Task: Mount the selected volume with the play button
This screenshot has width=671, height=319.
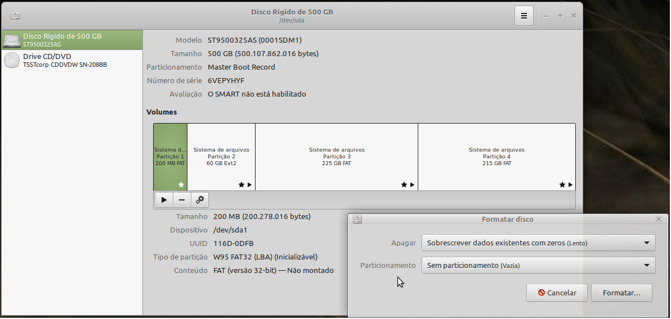Action: click(164, 200)
